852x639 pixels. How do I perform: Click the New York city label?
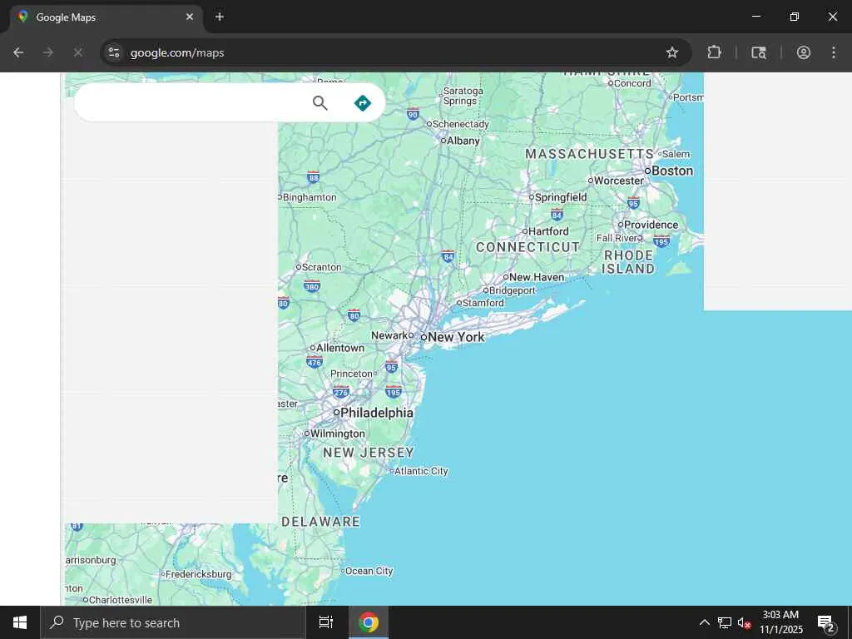tap(456, 337)
